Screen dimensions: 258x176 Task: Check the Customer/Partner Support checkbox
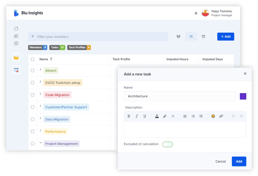pos(33,107)
